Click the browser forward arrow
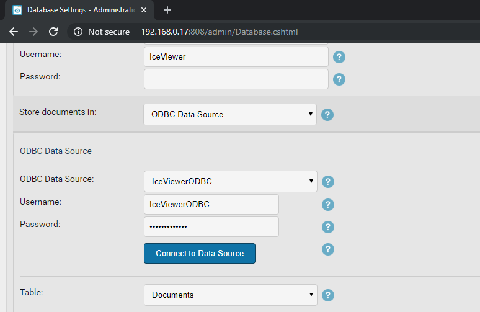The width and height of the screenshot is (480, 312). pyautogui.click(x=33, y=32)
